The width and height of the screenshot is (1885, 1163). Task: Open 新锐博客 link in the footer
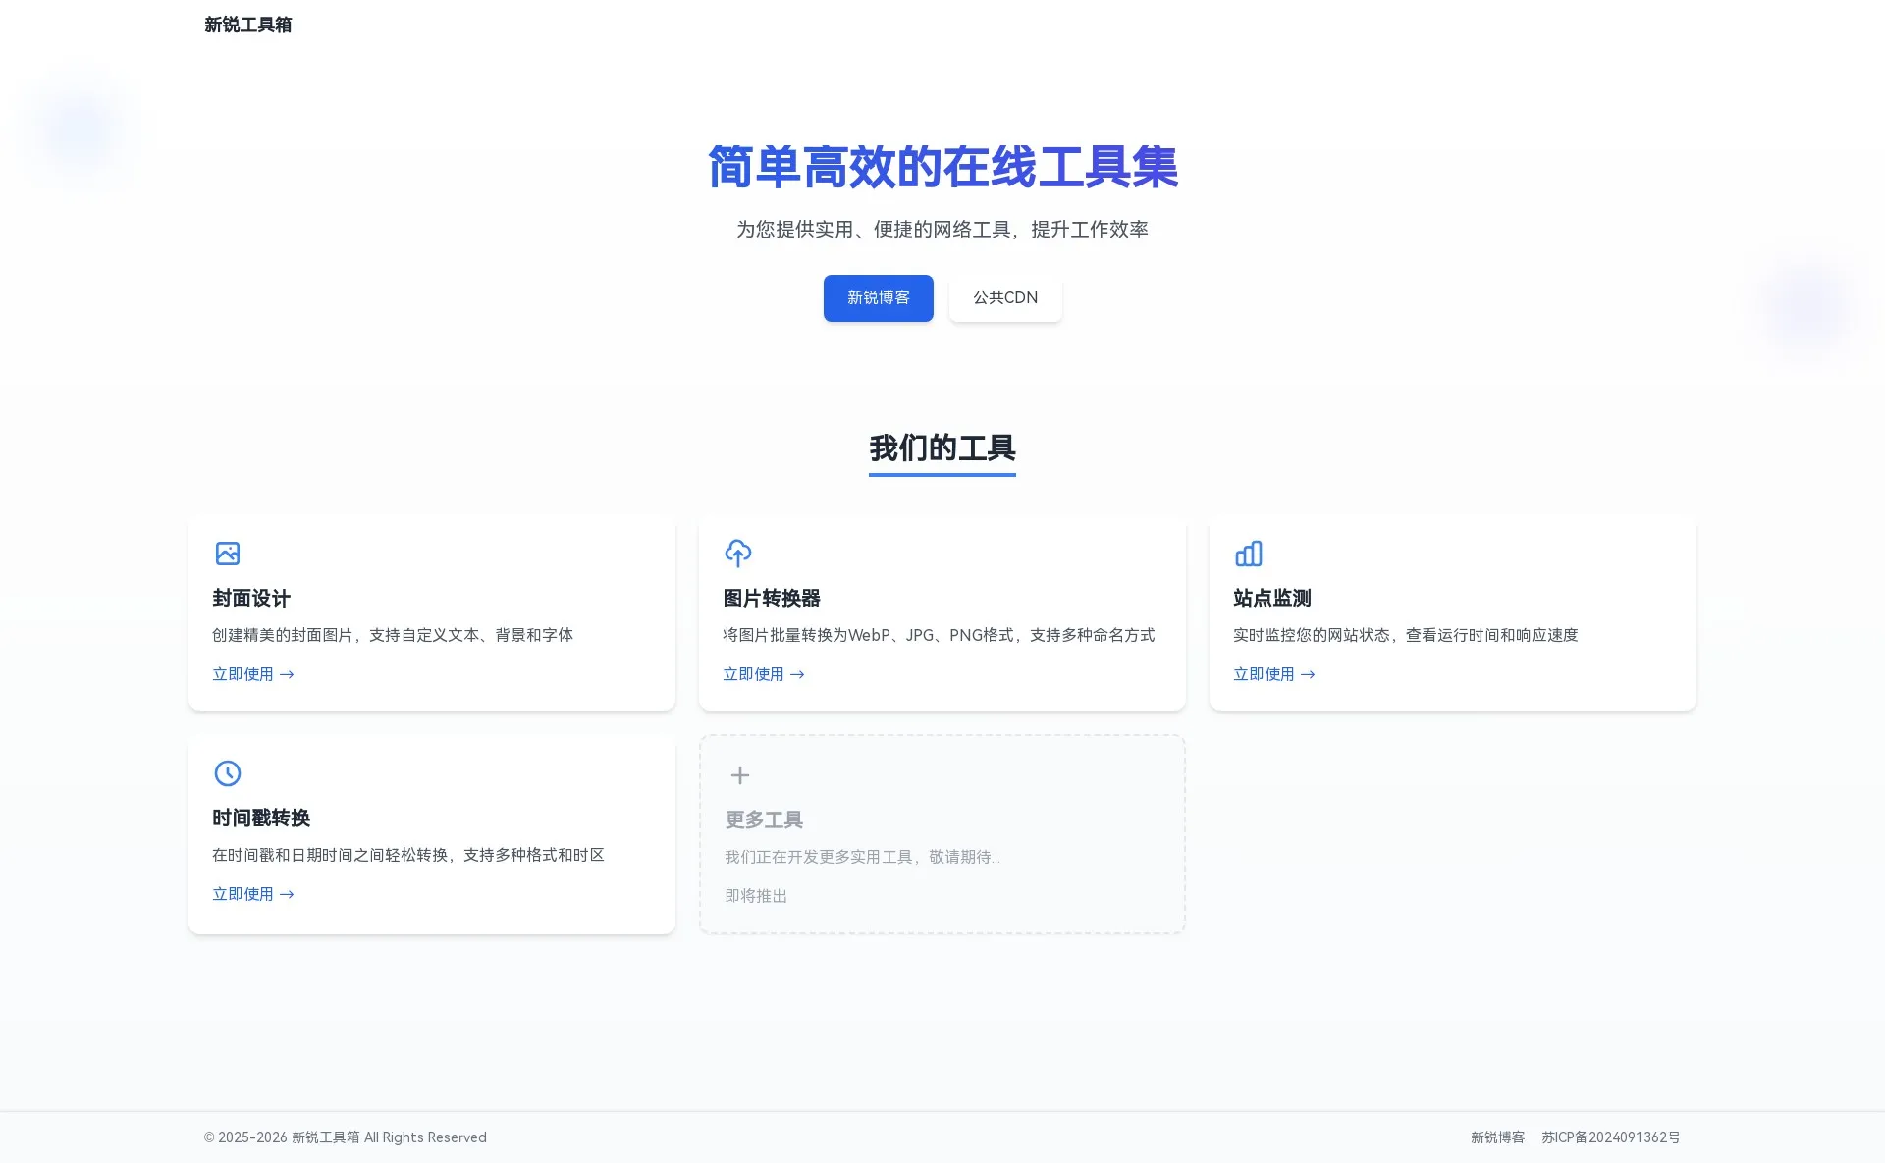pyautogui.click(x=1498, y=1137)
